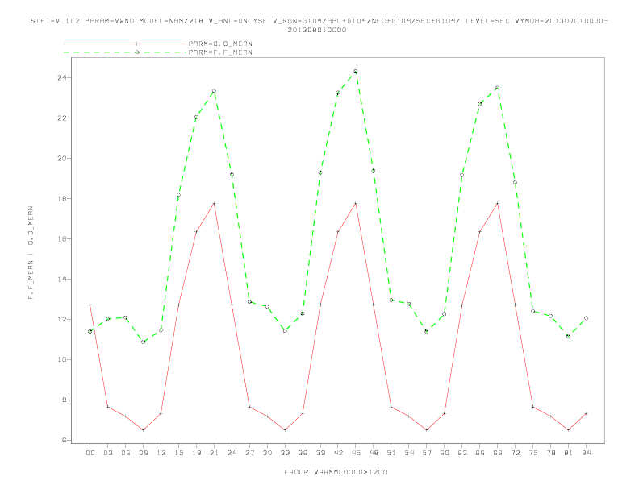Click x-axis tick label 45

[x=356, y=453]
